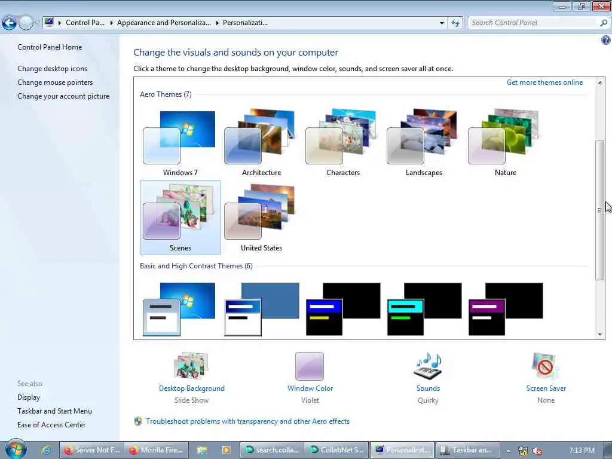Click the 7:13 PM taskbar clock
The width and height of the screenshot is (612, 459).
click(x=582, y=451)
